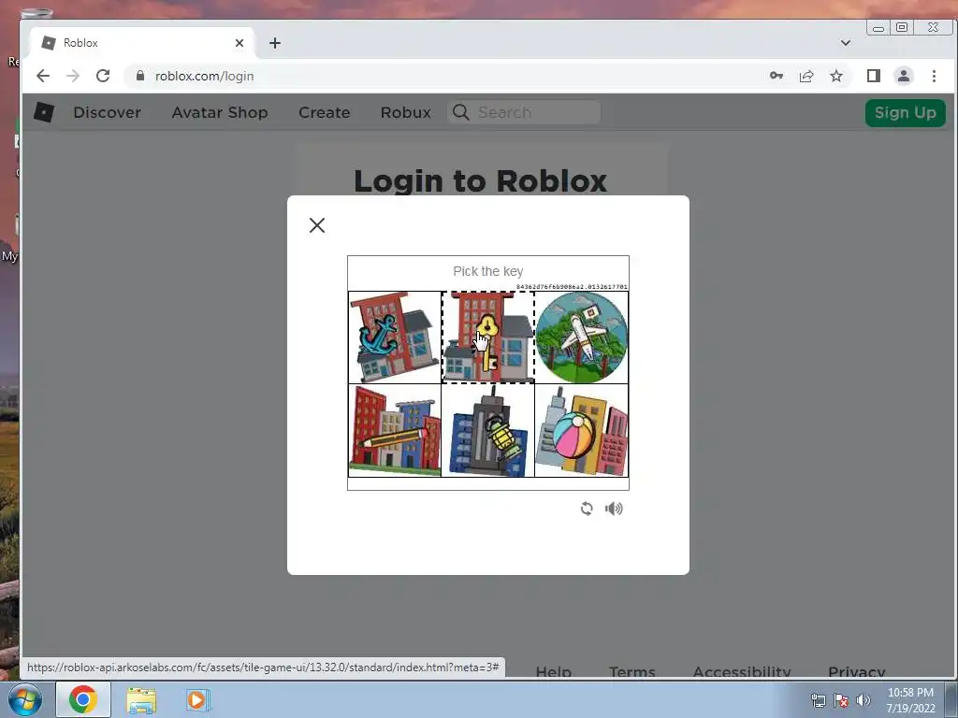Open Chrome side panel
958x718 pixels.
(x=874, y=76)
